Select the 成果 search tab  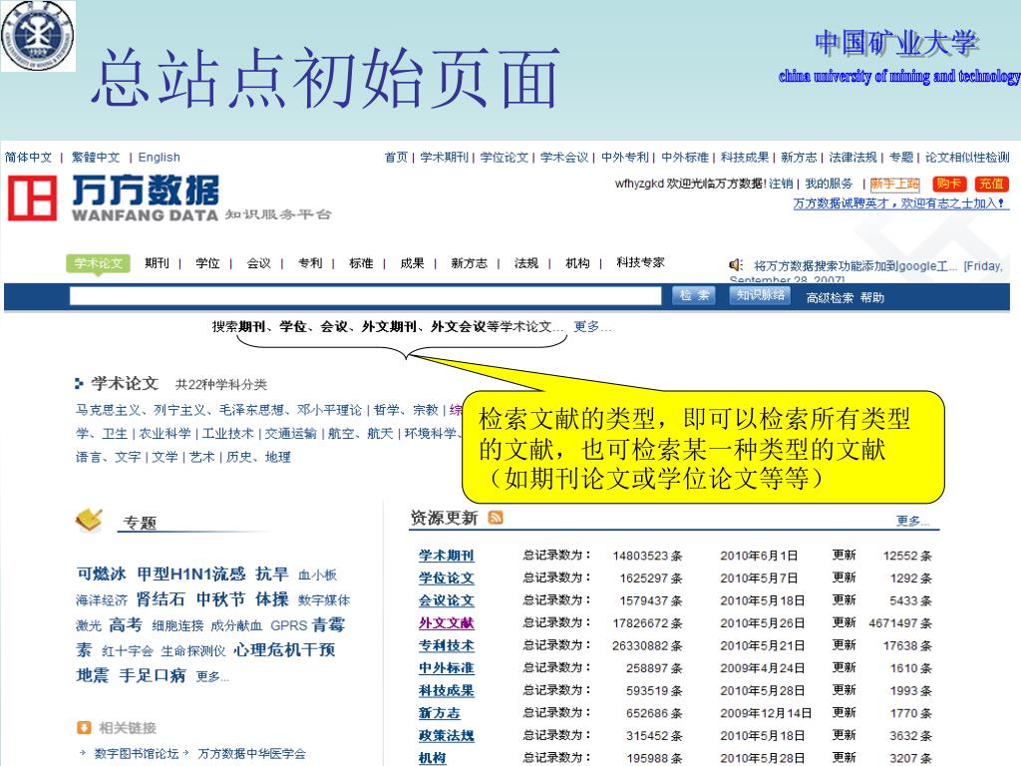[412, 263]
